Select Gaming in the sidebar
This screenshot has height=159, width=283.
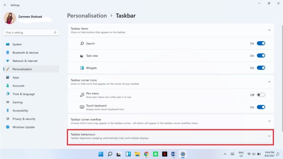pyautogui.click(x=18, y=102)
